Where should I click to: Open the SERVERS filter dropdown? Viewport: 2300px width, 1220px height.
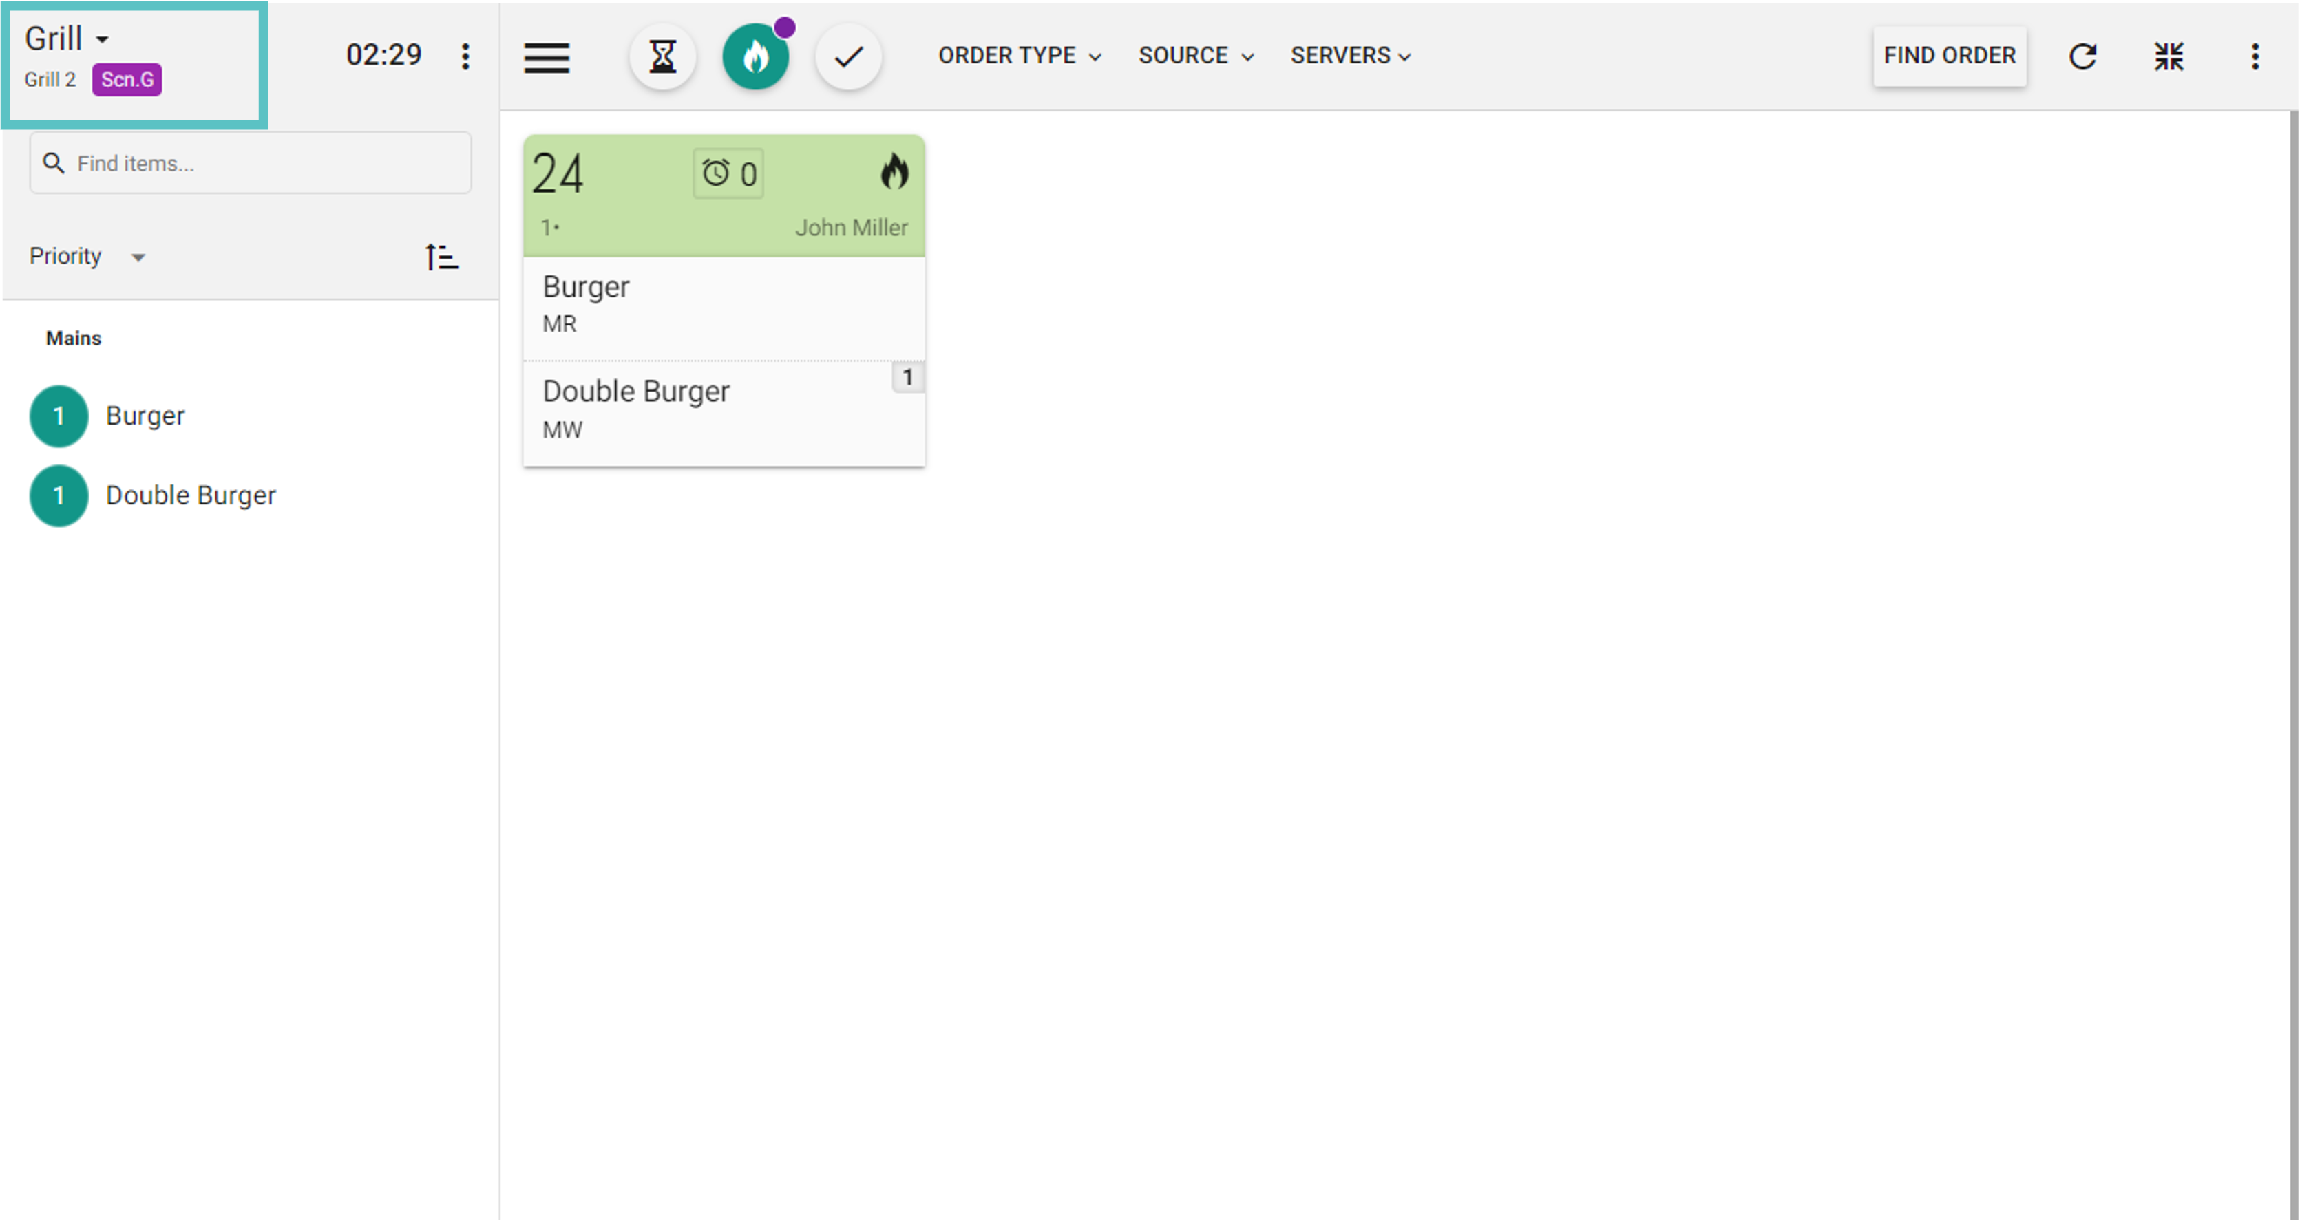click(1350, 55)
